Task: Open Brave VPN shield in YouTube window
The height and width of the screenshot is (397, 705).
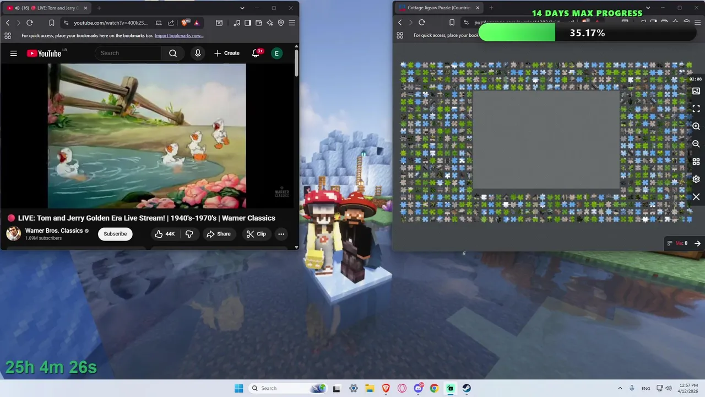Action: pyautogui.click(x=281, y=23)
